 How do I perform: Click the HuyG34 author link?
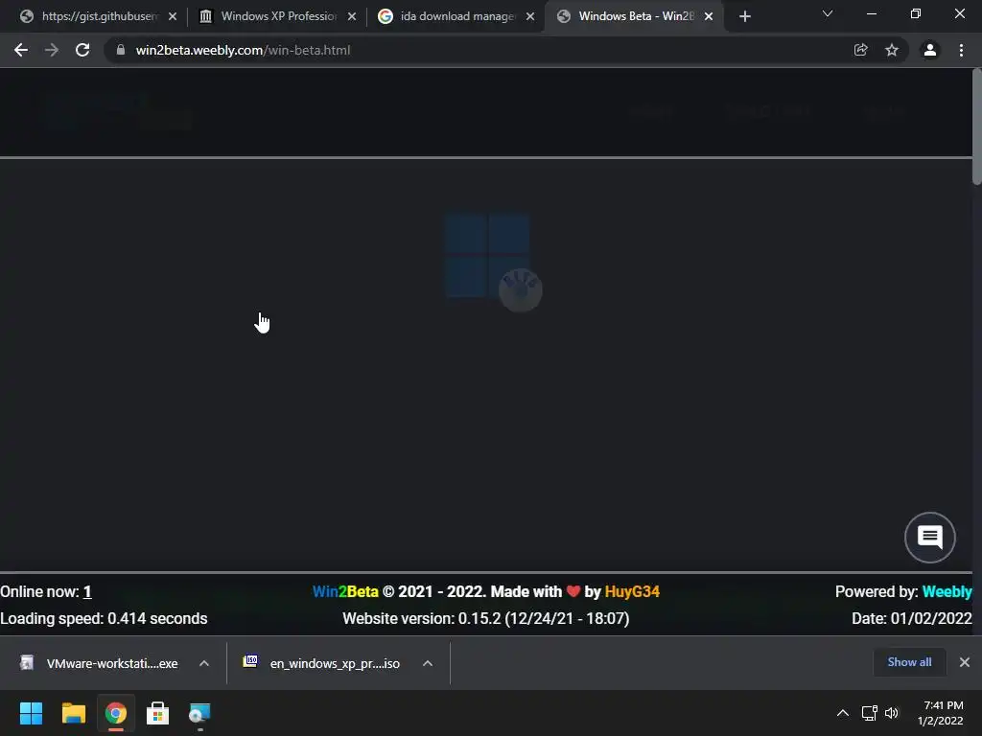pos(632,591)
